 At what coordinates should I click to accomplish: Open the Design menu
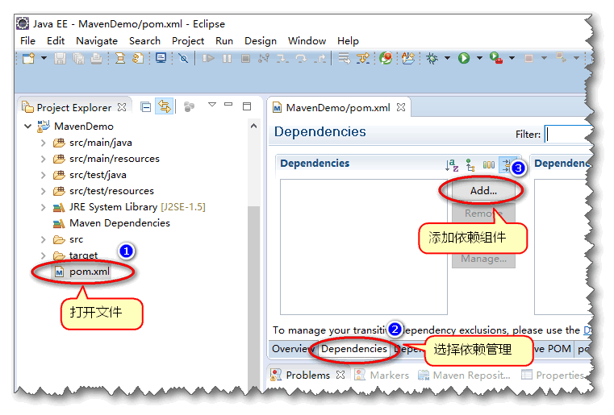261,41
